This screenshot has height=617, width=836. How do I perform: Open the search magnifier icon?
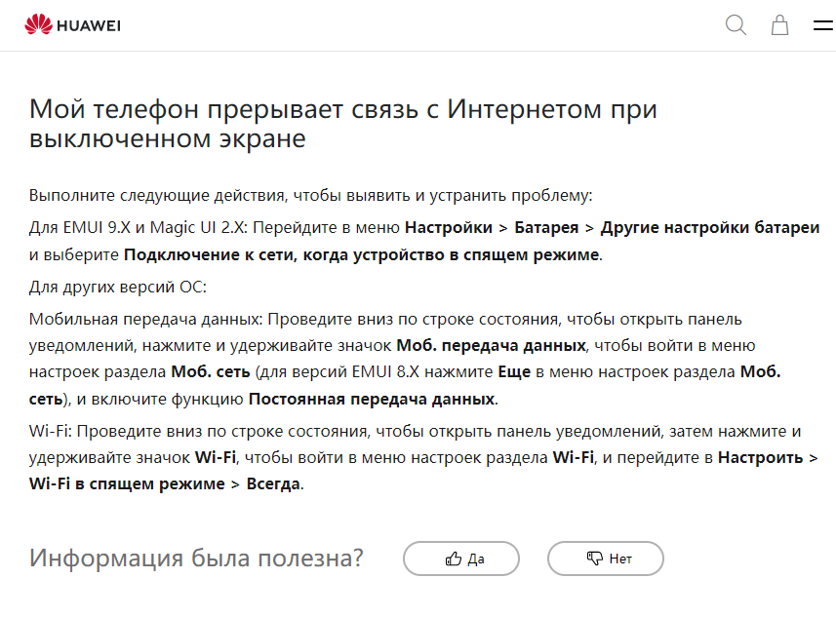point(736,25)
